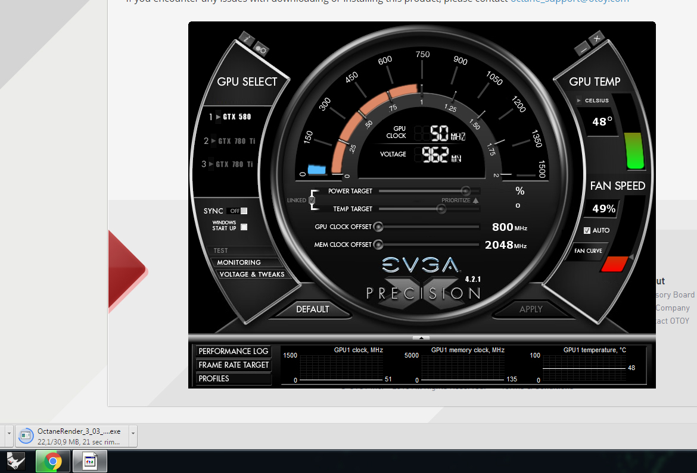Image resolution: width=697 pixels, height=473 pixels.
Task: Click the green GPU temperature bar
Action: tap(634, 151)
